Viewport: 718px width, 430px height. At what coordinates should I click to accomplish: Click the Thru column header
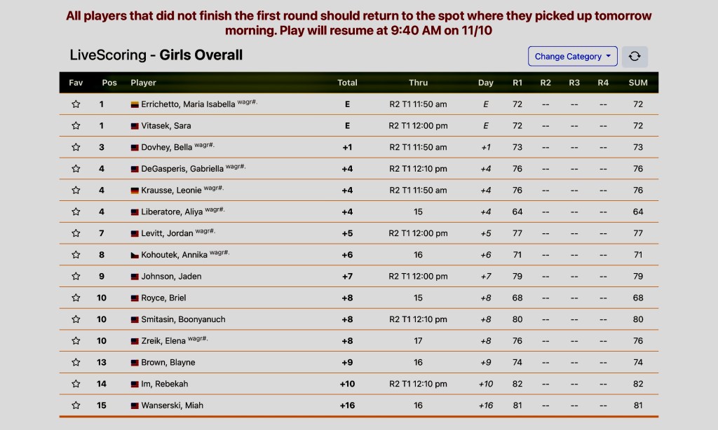[x=418, y=83]
